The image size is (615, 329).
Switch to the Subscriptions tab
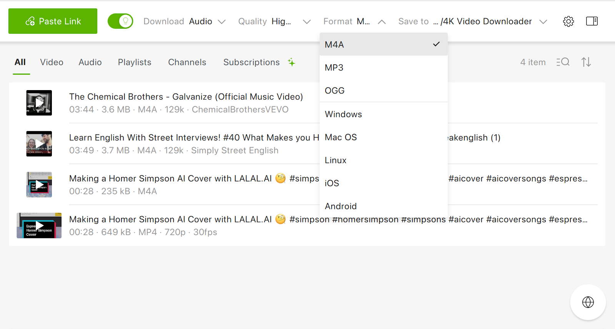coord(251,62)
